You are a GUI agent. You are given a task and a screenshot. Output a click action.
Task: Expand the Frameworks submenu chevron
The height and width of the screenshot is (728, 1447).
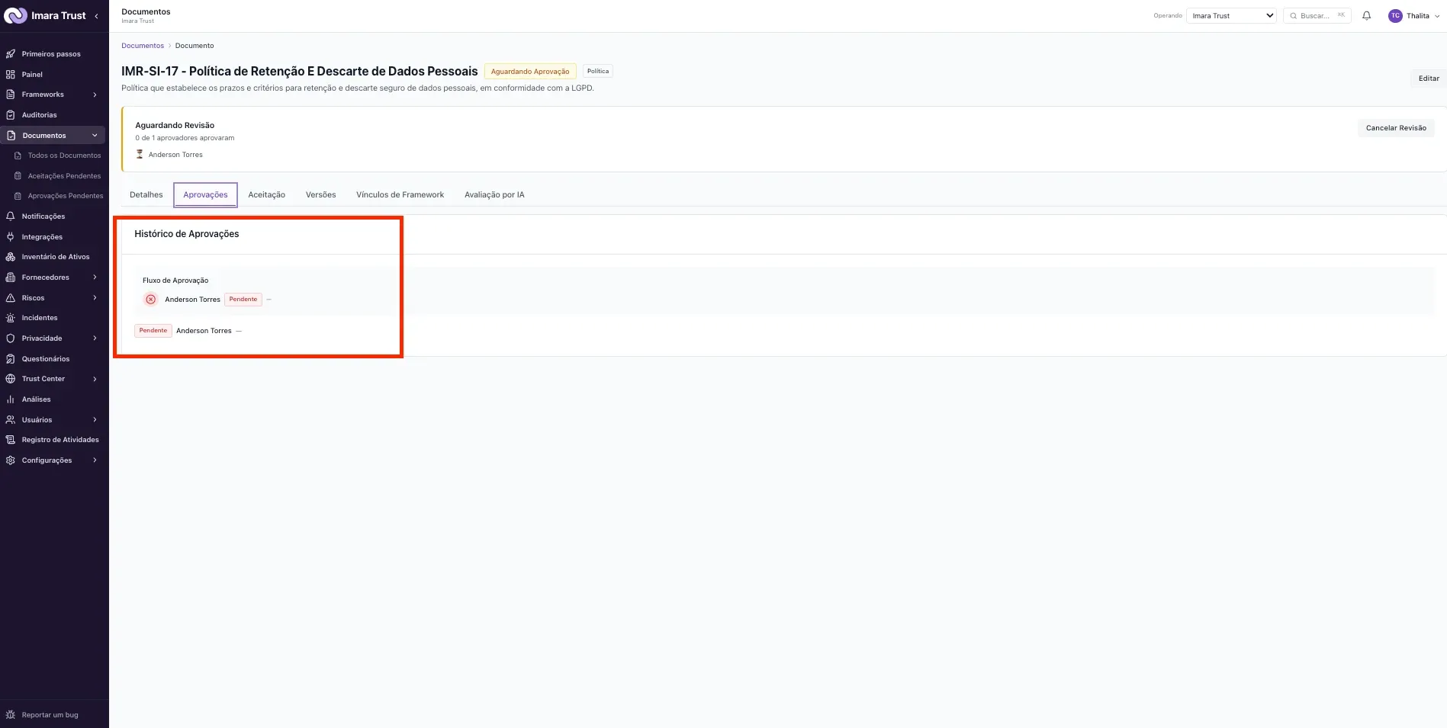click(95, 95)
